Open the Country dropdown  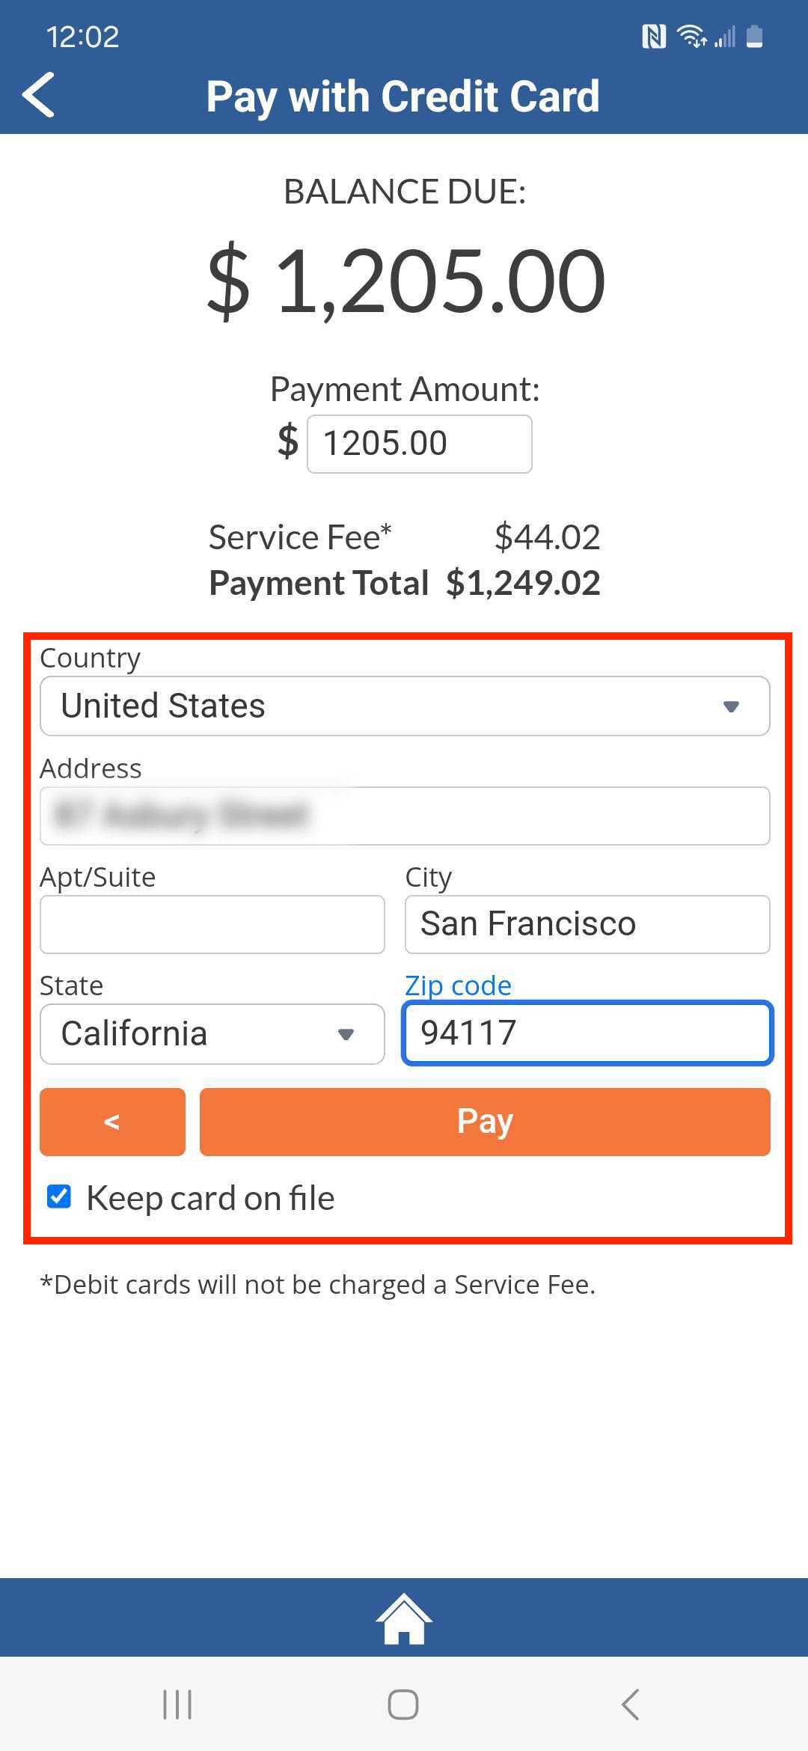pos(405,706)
